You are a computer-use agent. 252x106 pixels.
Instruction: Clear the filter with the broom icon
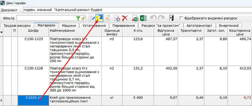pyautogui.click(x=83, y=18)
